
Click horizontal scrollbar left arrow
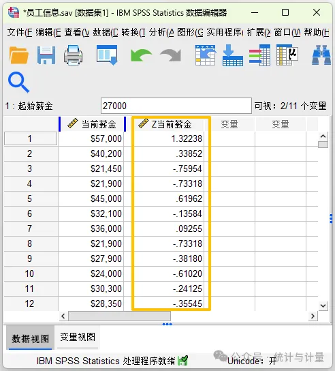coord(63,316)
